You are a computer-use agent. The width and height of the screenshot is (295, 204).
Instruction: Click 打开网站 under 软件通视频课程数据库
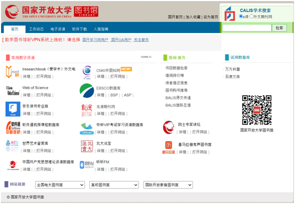pos(44,132)
